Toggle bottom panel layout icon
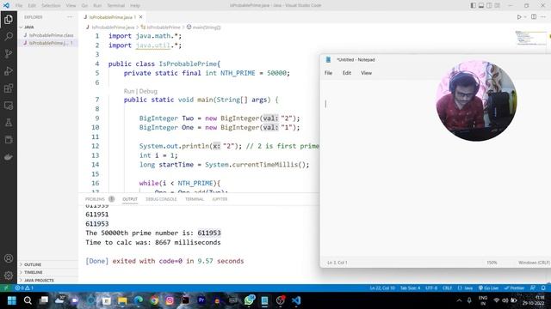 tap(481, 5)
